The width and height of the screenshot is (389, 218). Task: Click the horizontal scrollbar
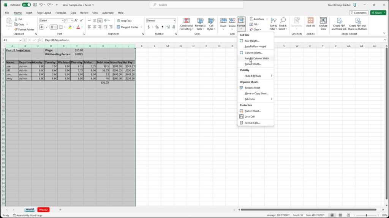point(308,210)
